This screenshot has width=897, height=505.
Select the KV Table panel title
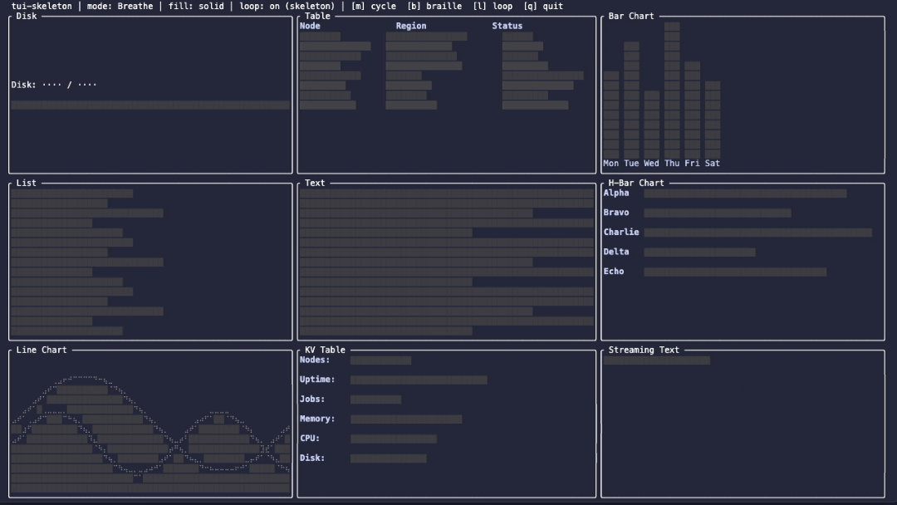pos(325,350)
